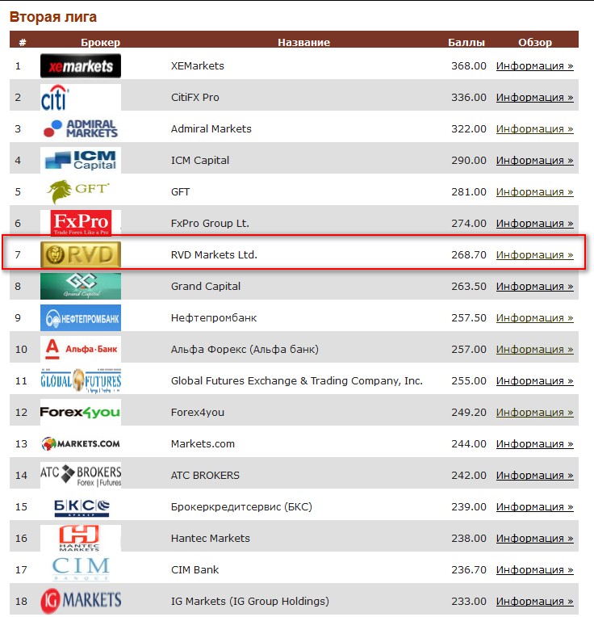The height and width of the screenshot is (617, 594).
Task: Click the GFT lion logo
Action: click(x=78, y=191)
